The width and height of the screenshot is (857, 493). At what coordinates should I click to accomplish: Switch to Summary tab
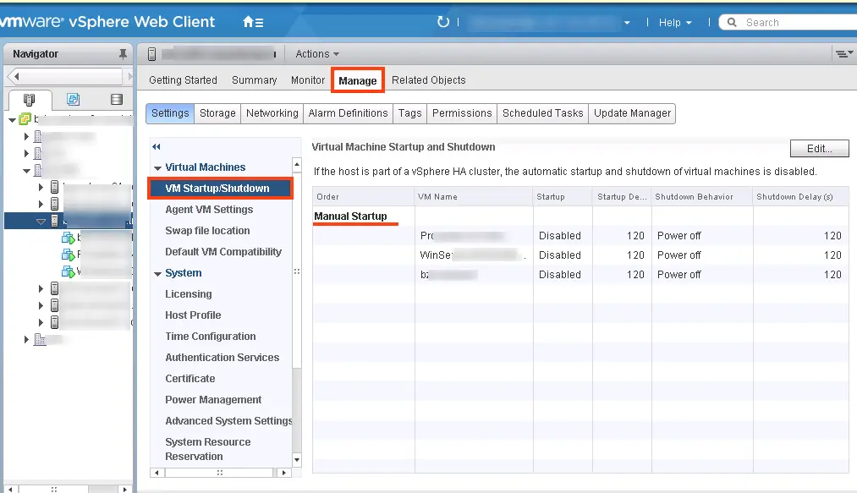[x=254, y=79]
